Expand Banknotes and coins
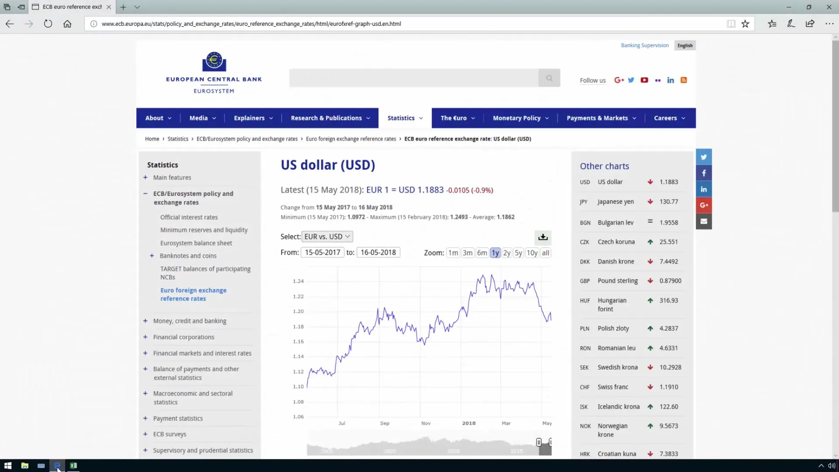 pyautogui.click(x=152, y=256)
